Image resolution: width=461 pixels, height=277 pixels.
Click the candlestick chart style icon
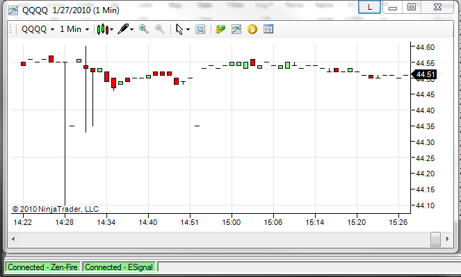pyautogui.click(x=103, y=29)
